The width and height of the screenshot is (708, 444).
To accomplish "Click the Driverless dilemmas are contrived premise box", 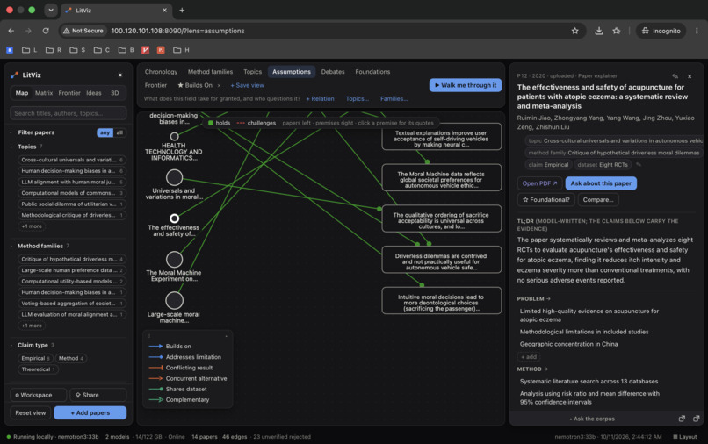I will [x=441, y=260].
